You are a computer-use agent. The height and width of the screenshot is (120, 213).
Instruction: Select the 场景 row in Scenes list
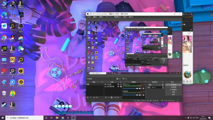click(95, 84)
